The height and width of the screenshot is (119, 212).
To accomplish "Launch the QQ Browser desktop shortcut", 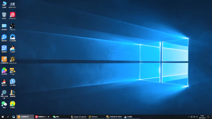I will 12,38.
